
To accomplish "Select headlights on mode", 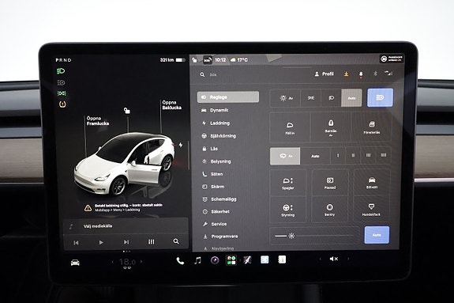I will (x=332, y=98).
